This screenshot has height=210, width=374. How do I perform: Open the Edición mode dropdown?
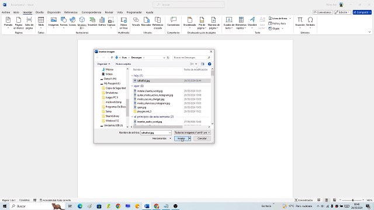343,12
